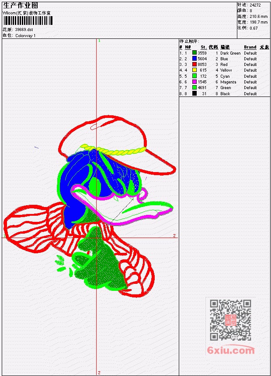Click the Black color swatch in row 8

tap(195, 93)
